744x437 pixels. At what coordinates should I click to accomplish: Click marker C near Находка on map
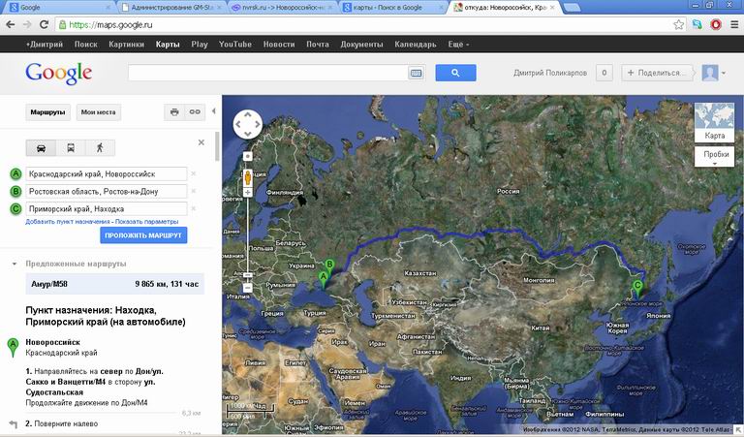point(637,289)
